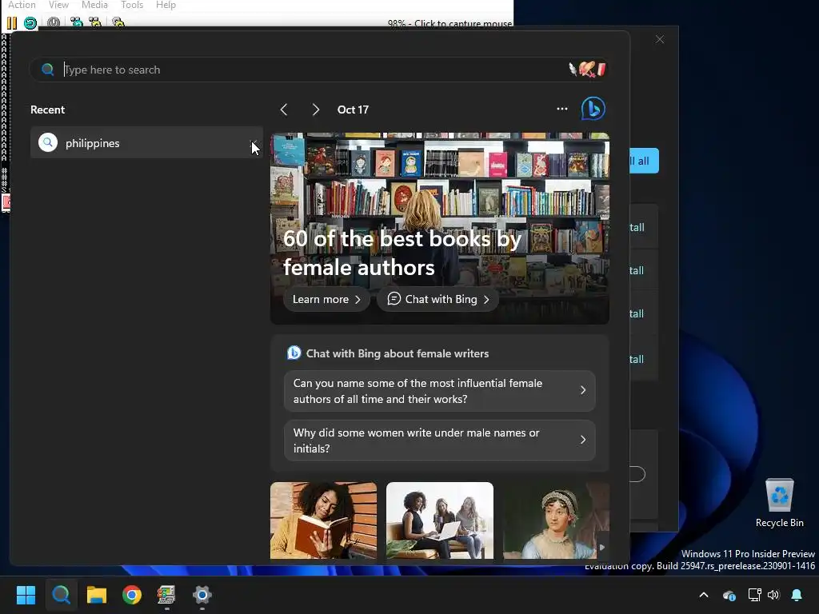
Task: Expand arrow for influential female authors question
Action: click(583, 390)
